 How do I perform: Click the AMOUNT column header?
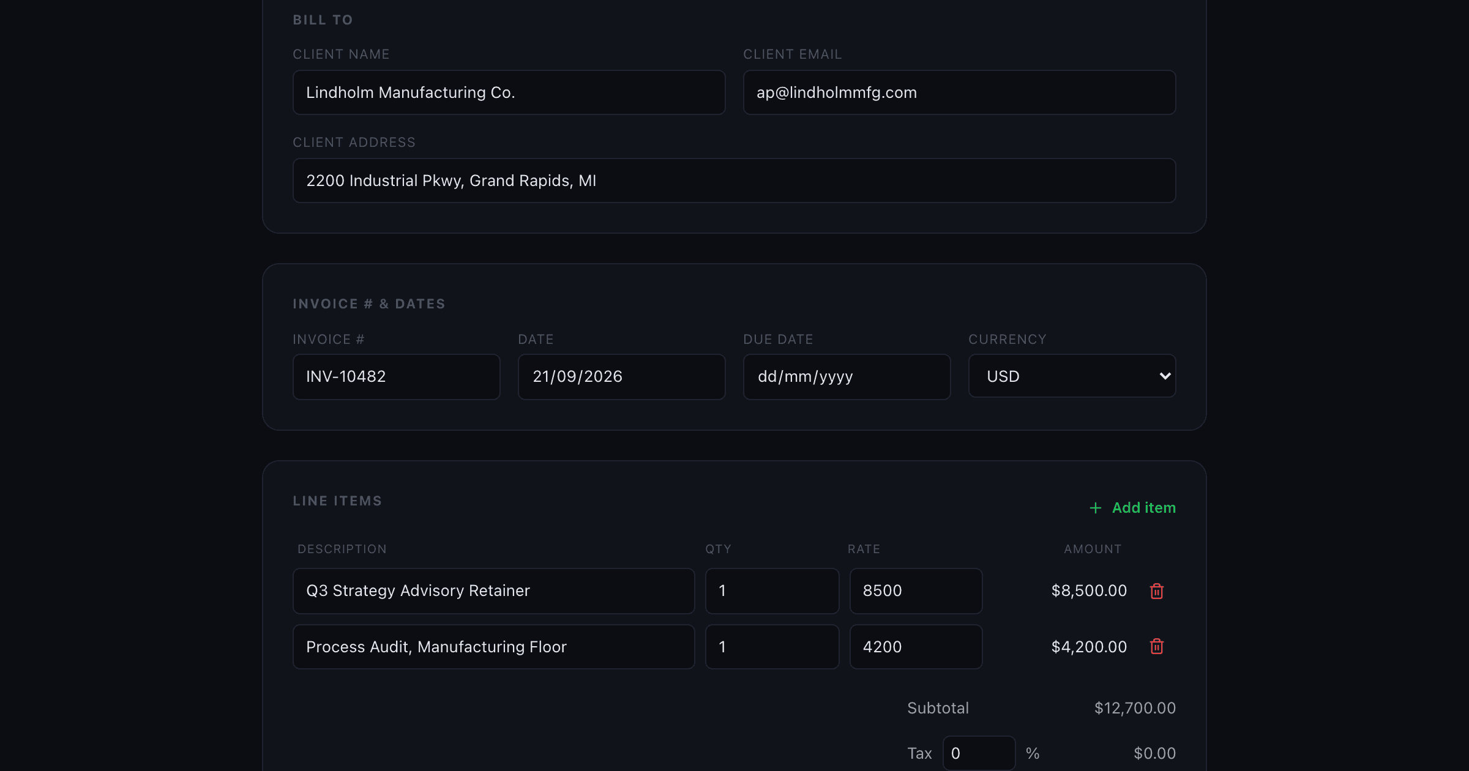point(1093,549)
